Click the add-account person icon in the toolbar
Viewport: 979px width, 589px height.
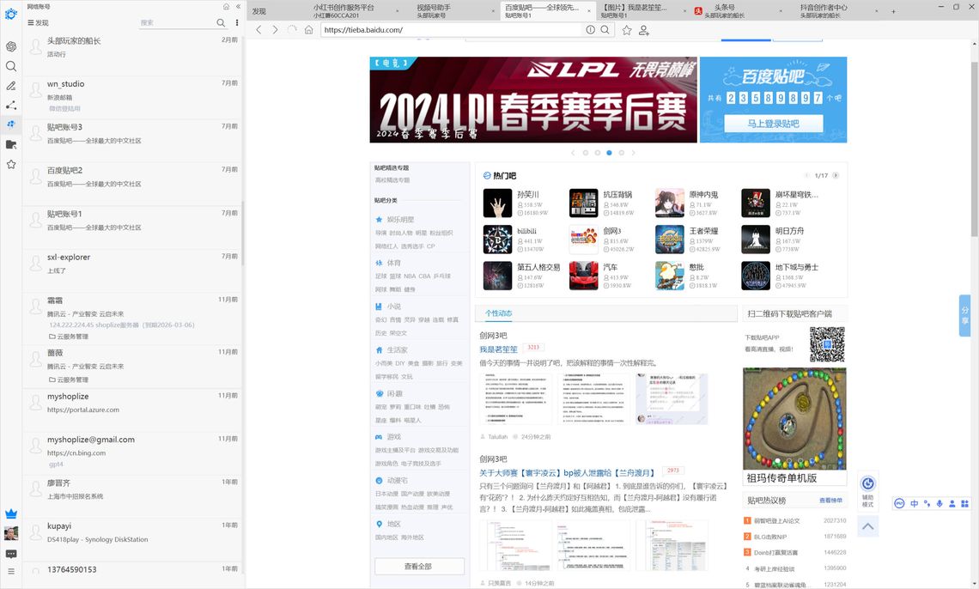[x=644, y=29]
